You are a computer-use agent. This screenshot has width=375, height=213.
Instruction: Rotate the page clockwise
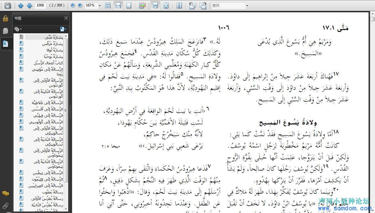pos(203,5)
